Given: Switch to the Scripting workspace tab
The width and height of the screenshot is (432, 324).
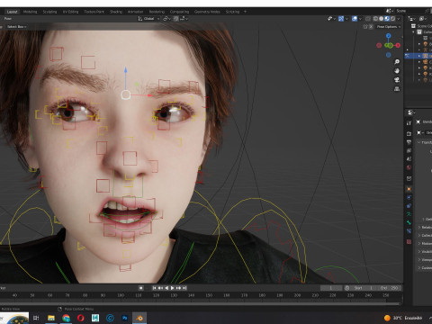Looking at the screenshot, I should (x=232, y=12).
